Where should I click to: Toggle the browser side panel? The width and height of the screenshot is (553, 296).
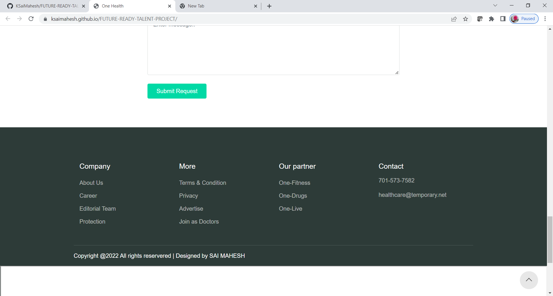click(503, 19)
